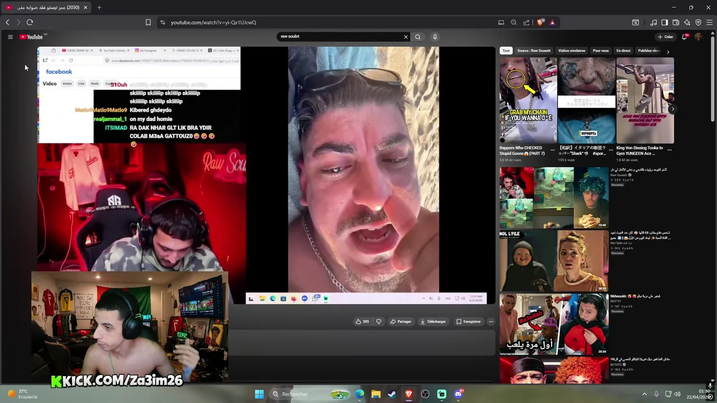Open the account avatar menu
717x403 pixels.
pyautogui.click(x=699, y=37)
